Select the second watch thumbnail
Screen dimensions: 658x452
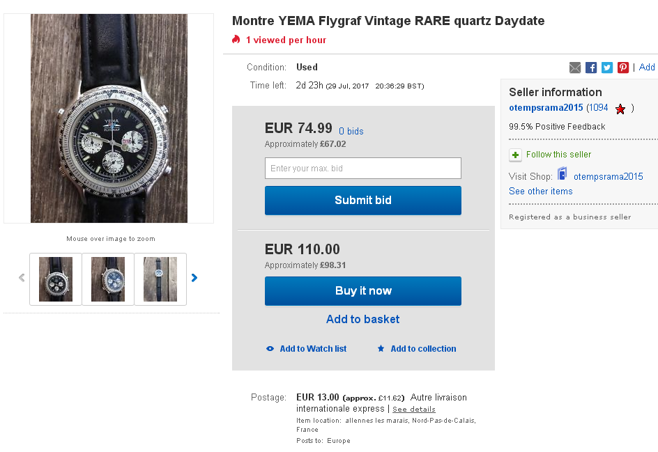(x=108, y=279)
